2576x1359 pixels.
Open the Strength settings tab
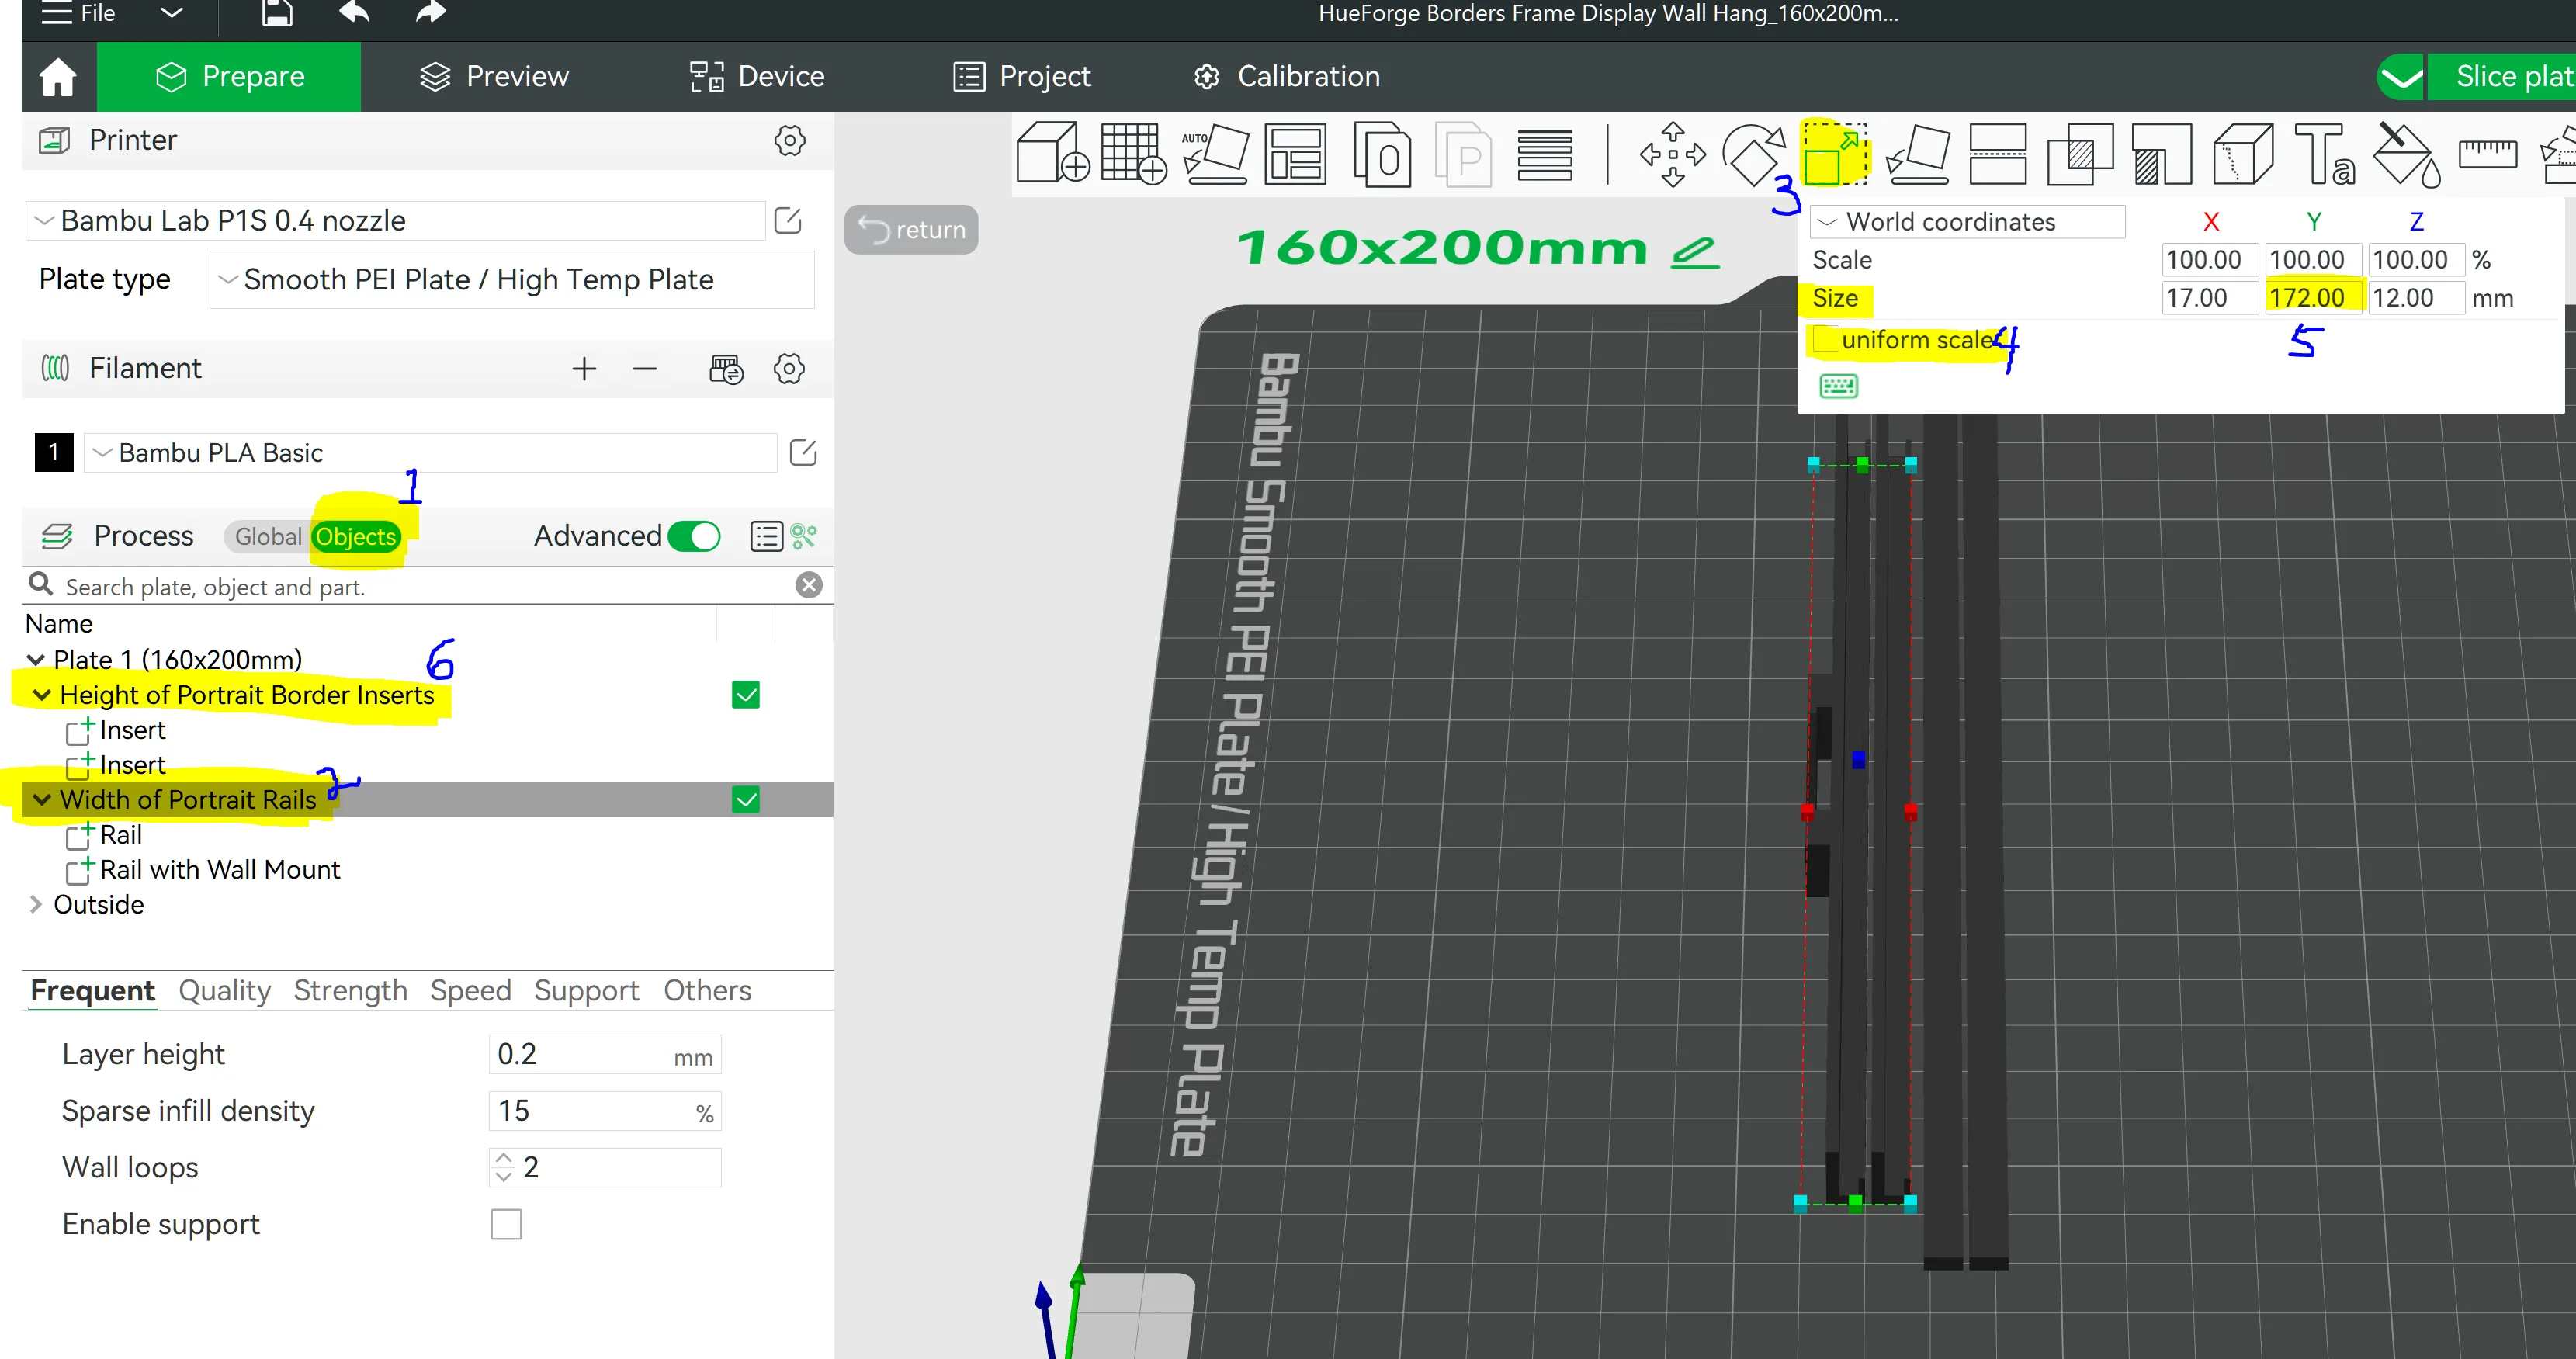point(350,990)
